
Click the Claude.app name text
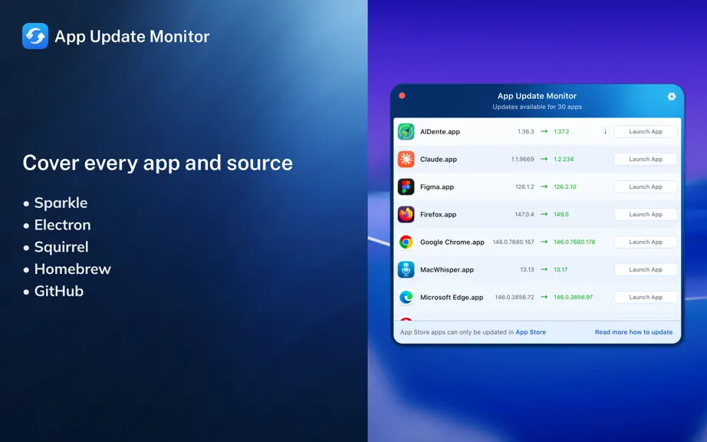point(439,159)
